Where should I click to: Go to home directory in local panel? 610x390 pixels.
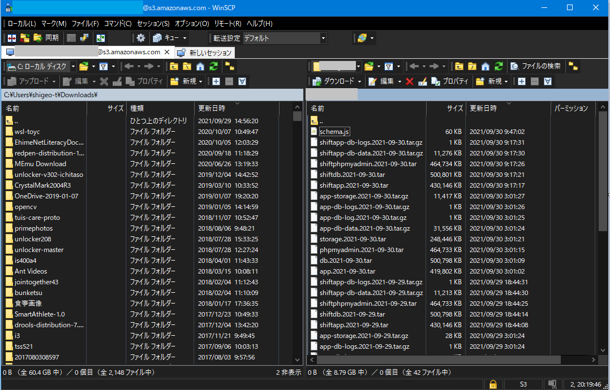pyautogui.click(x=200, y=67)
